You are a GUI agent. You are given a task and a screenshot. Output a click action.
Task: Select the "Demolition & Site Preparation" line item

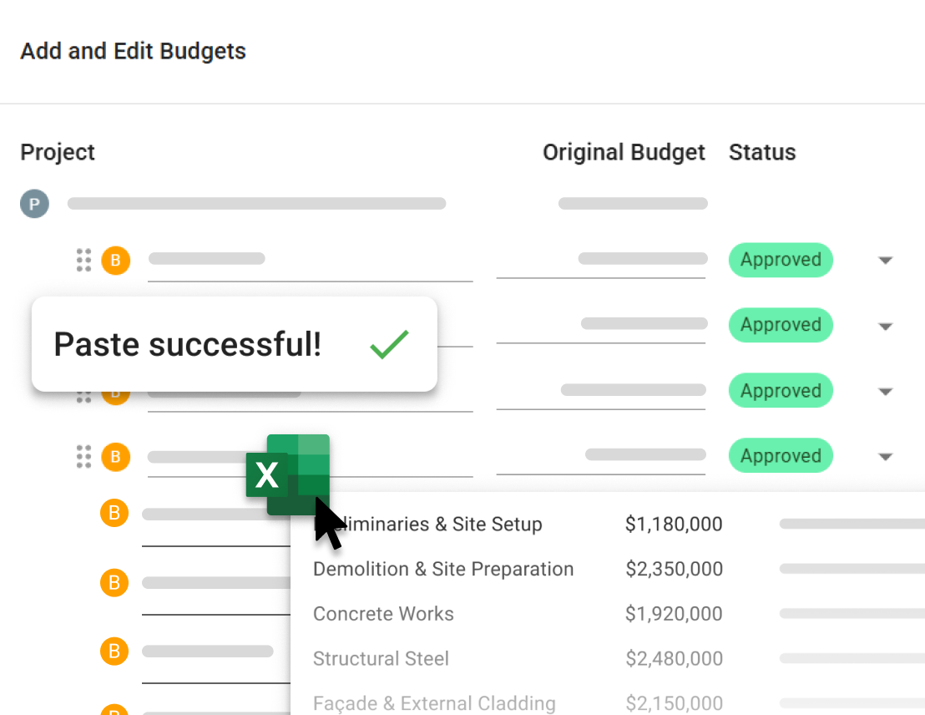click(443, 569)
